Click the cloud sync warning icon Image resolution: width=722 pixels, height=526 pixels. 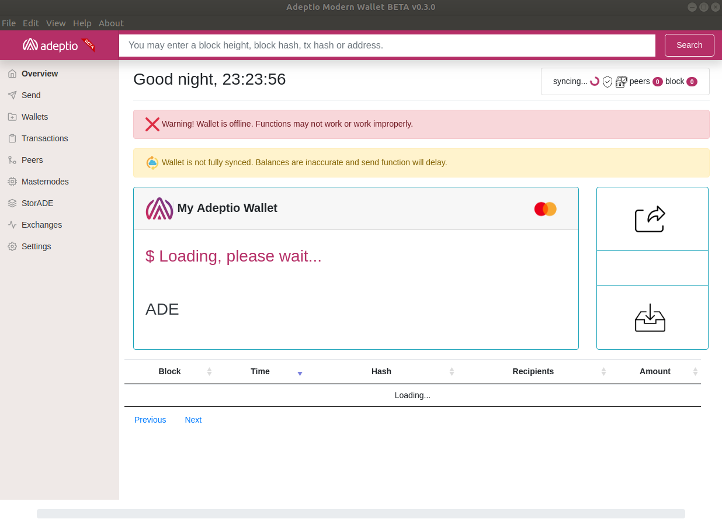pos(152,163)
